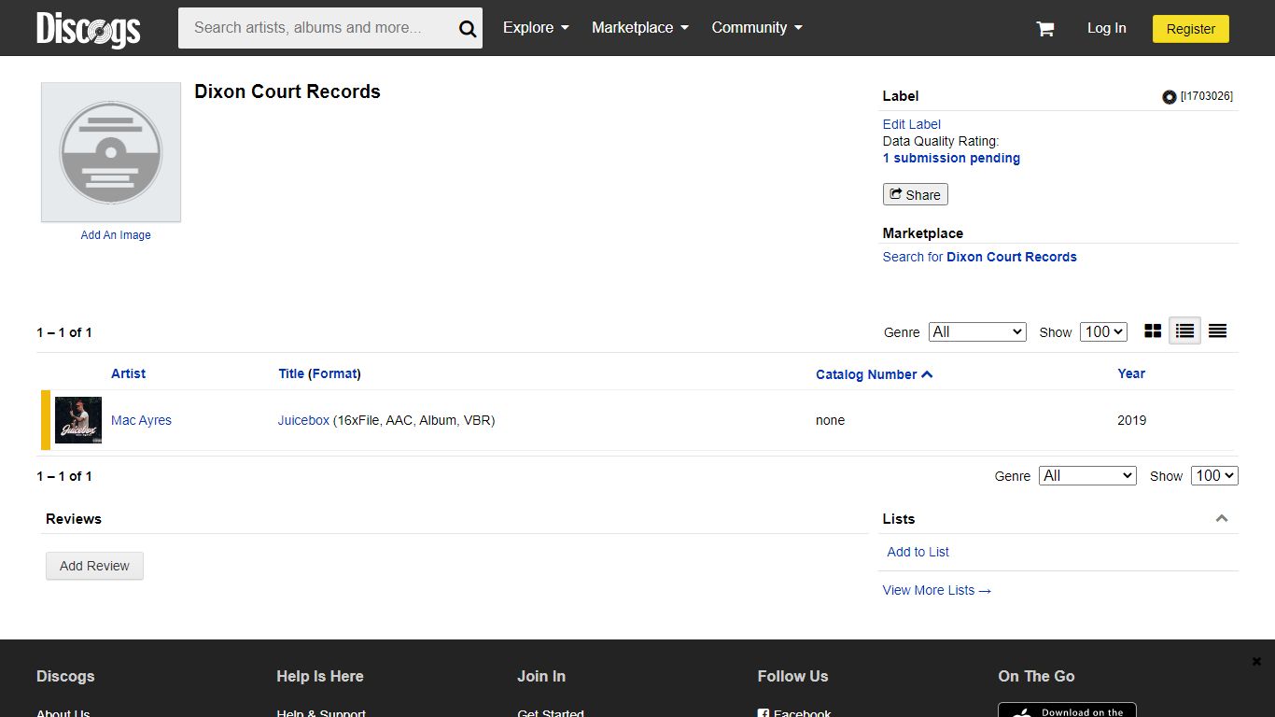Open the Explore dropdown menu
1275x717 pixels.
point(536,28)
